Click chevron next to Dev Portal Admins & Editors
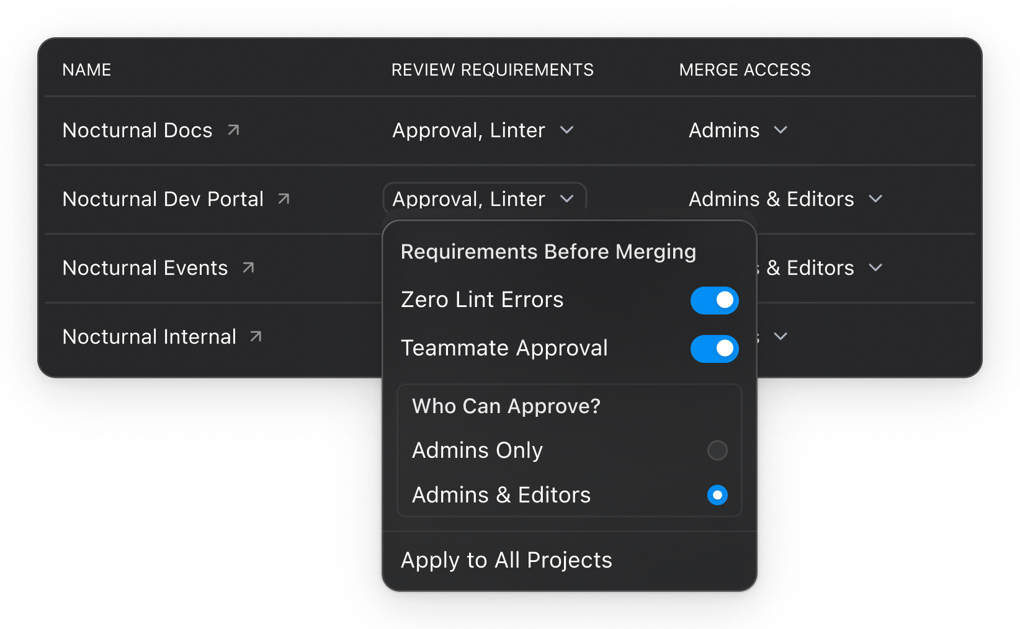This screenshot has height=629, width=1020. pyautogui.click(x=875, y=199)
